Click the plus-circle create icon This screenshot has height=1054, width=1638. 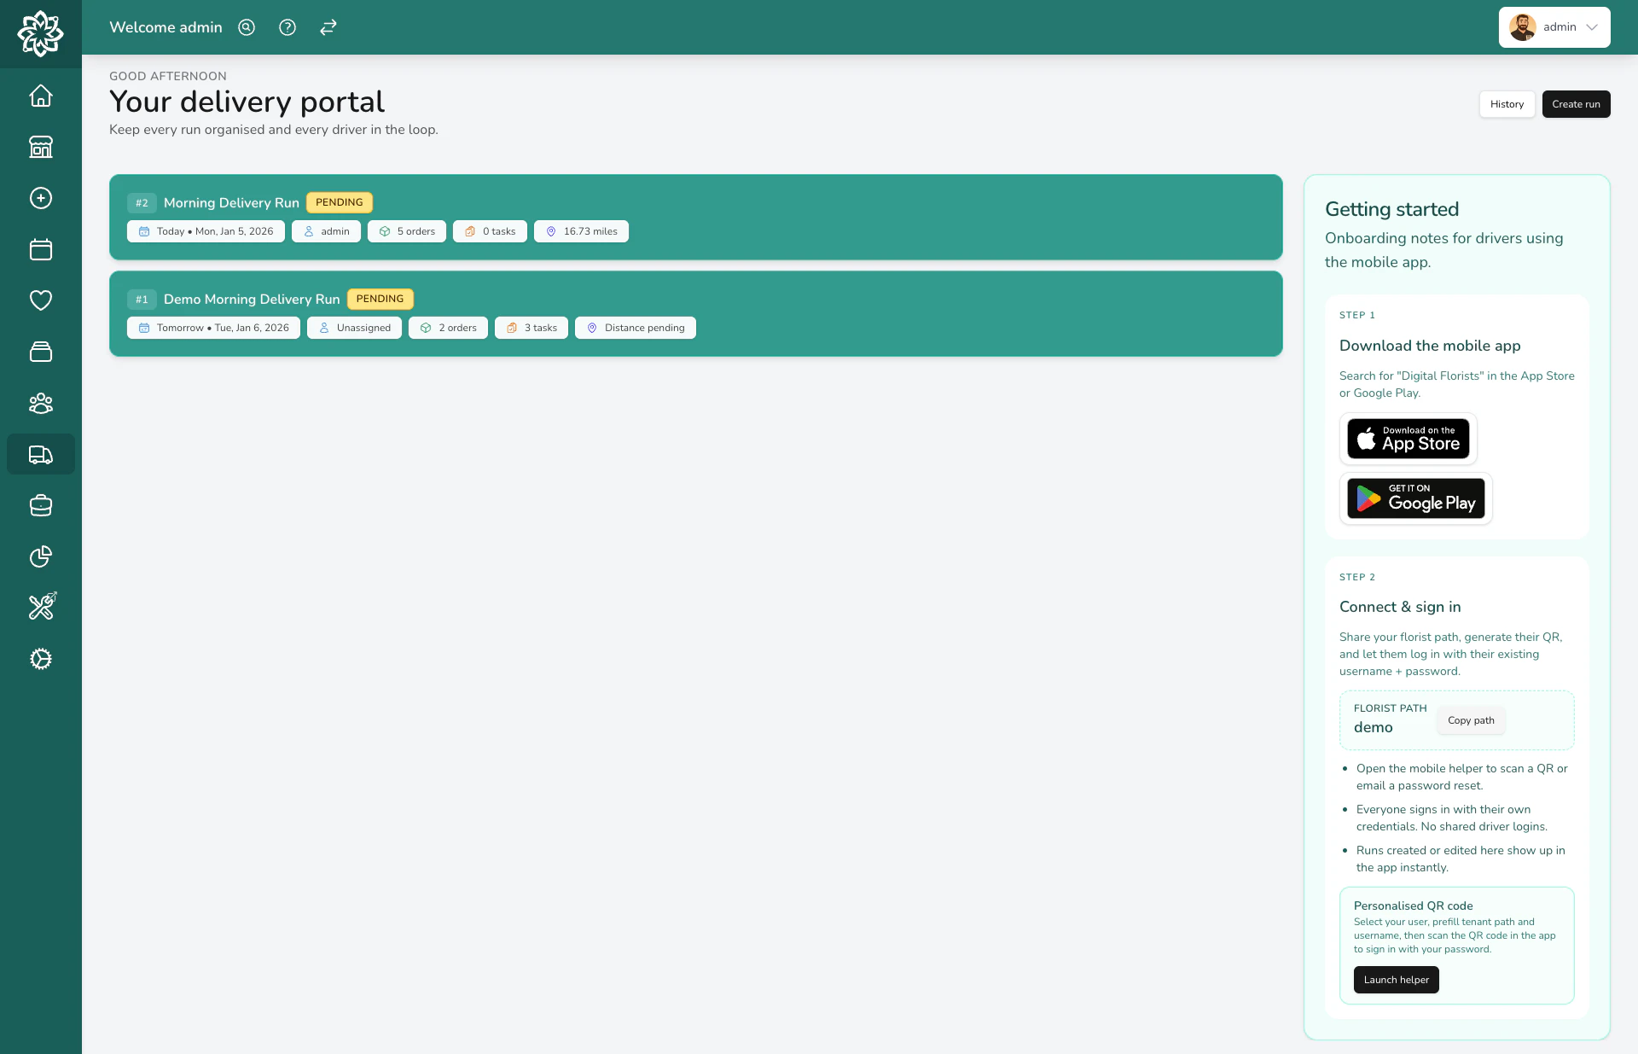point(40,198)
